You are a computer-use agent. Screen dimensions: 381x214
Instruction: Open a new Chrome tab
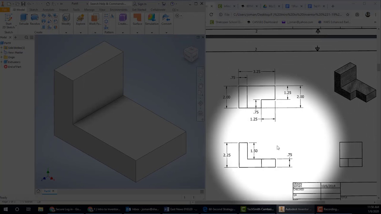click(x=333, y=6)
